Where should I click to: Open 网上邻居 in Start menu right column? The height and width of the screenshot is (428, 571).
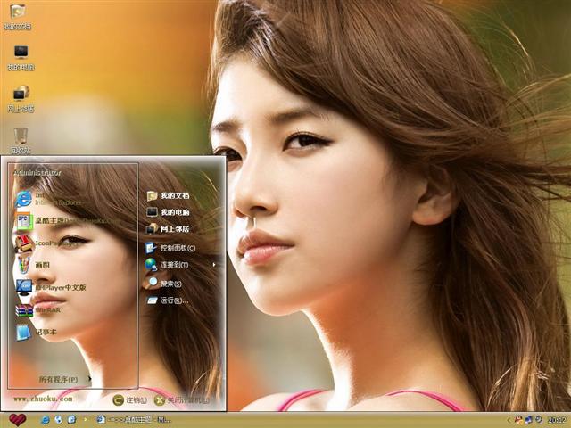(x=168, y=229)
